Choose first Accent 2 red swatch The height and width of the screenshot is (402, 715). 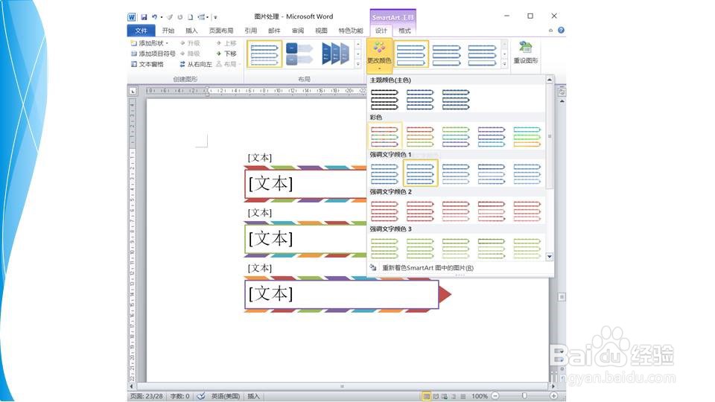coord(384,211)
